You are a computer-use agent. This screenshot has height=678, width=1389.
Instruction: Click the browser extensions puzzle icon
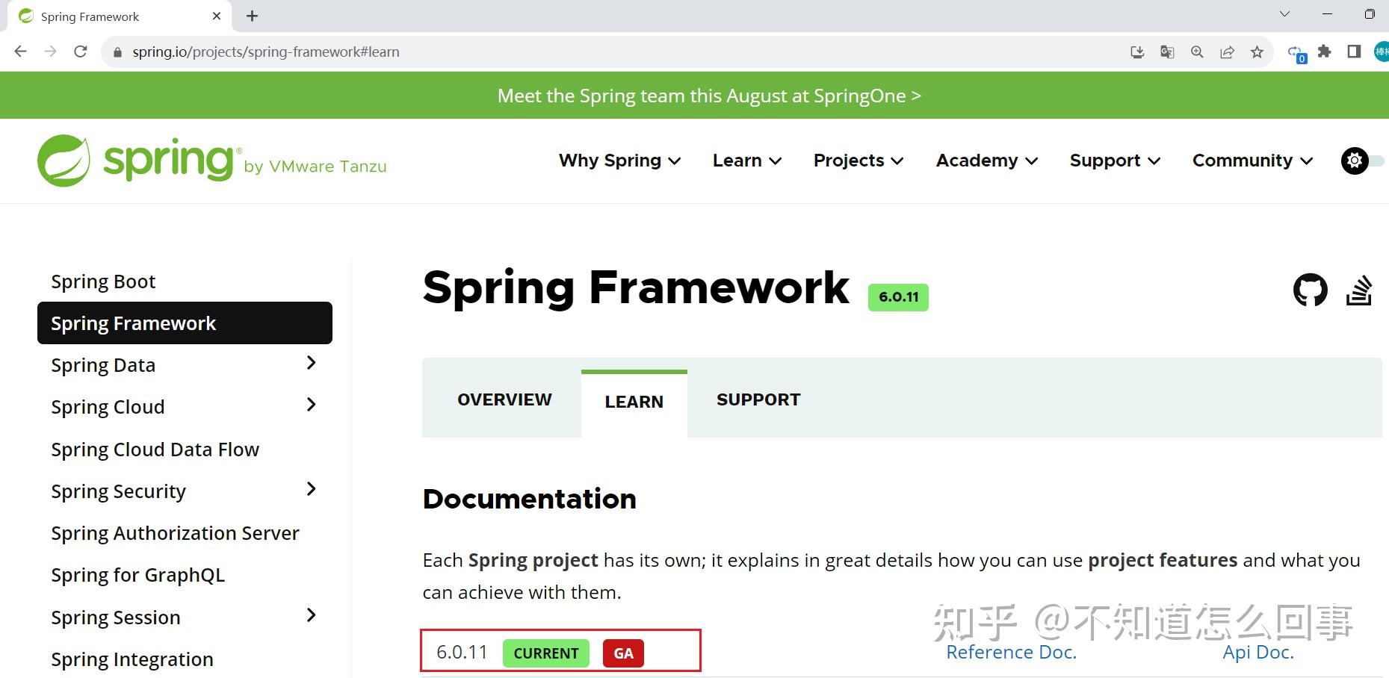pos(1324,52)
